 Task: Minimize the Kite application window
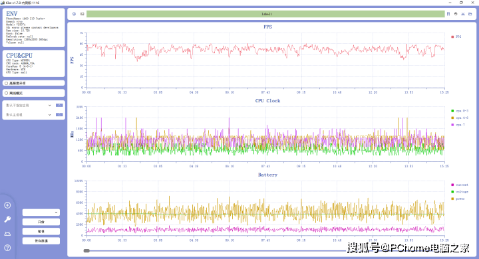click(450, 3)
